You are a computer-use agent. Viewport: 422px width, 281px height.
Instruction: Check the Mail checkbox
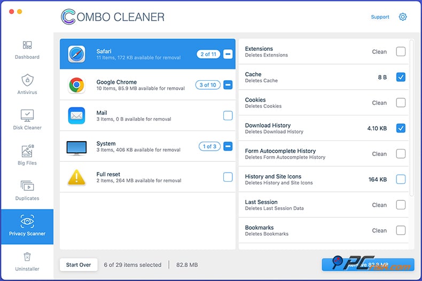coord(228,115)
